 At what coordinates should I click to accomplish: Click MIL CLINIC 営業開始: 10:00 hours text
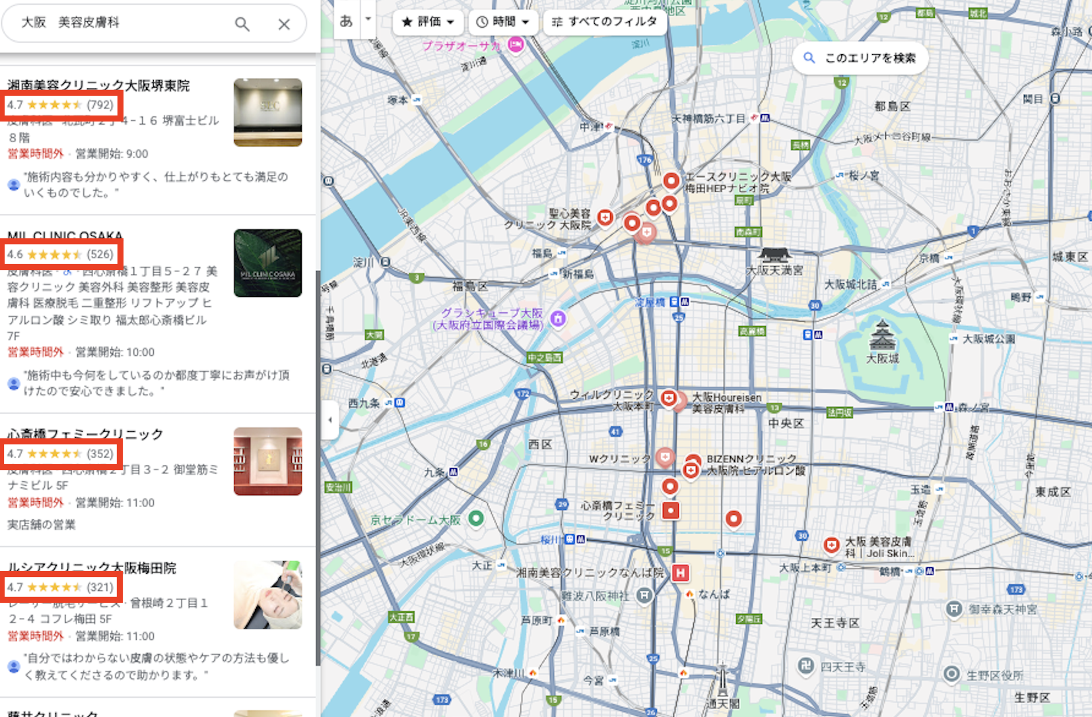115,352
